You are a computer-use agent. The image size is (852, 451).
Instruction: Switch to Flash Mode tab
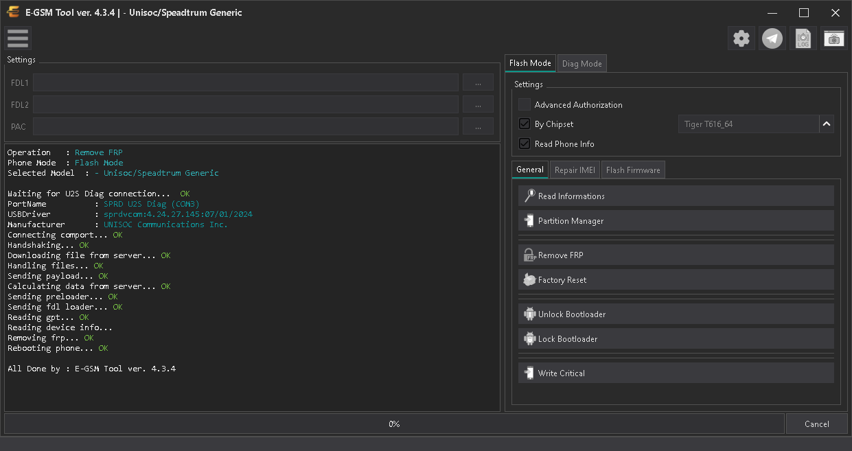point(530,63)
